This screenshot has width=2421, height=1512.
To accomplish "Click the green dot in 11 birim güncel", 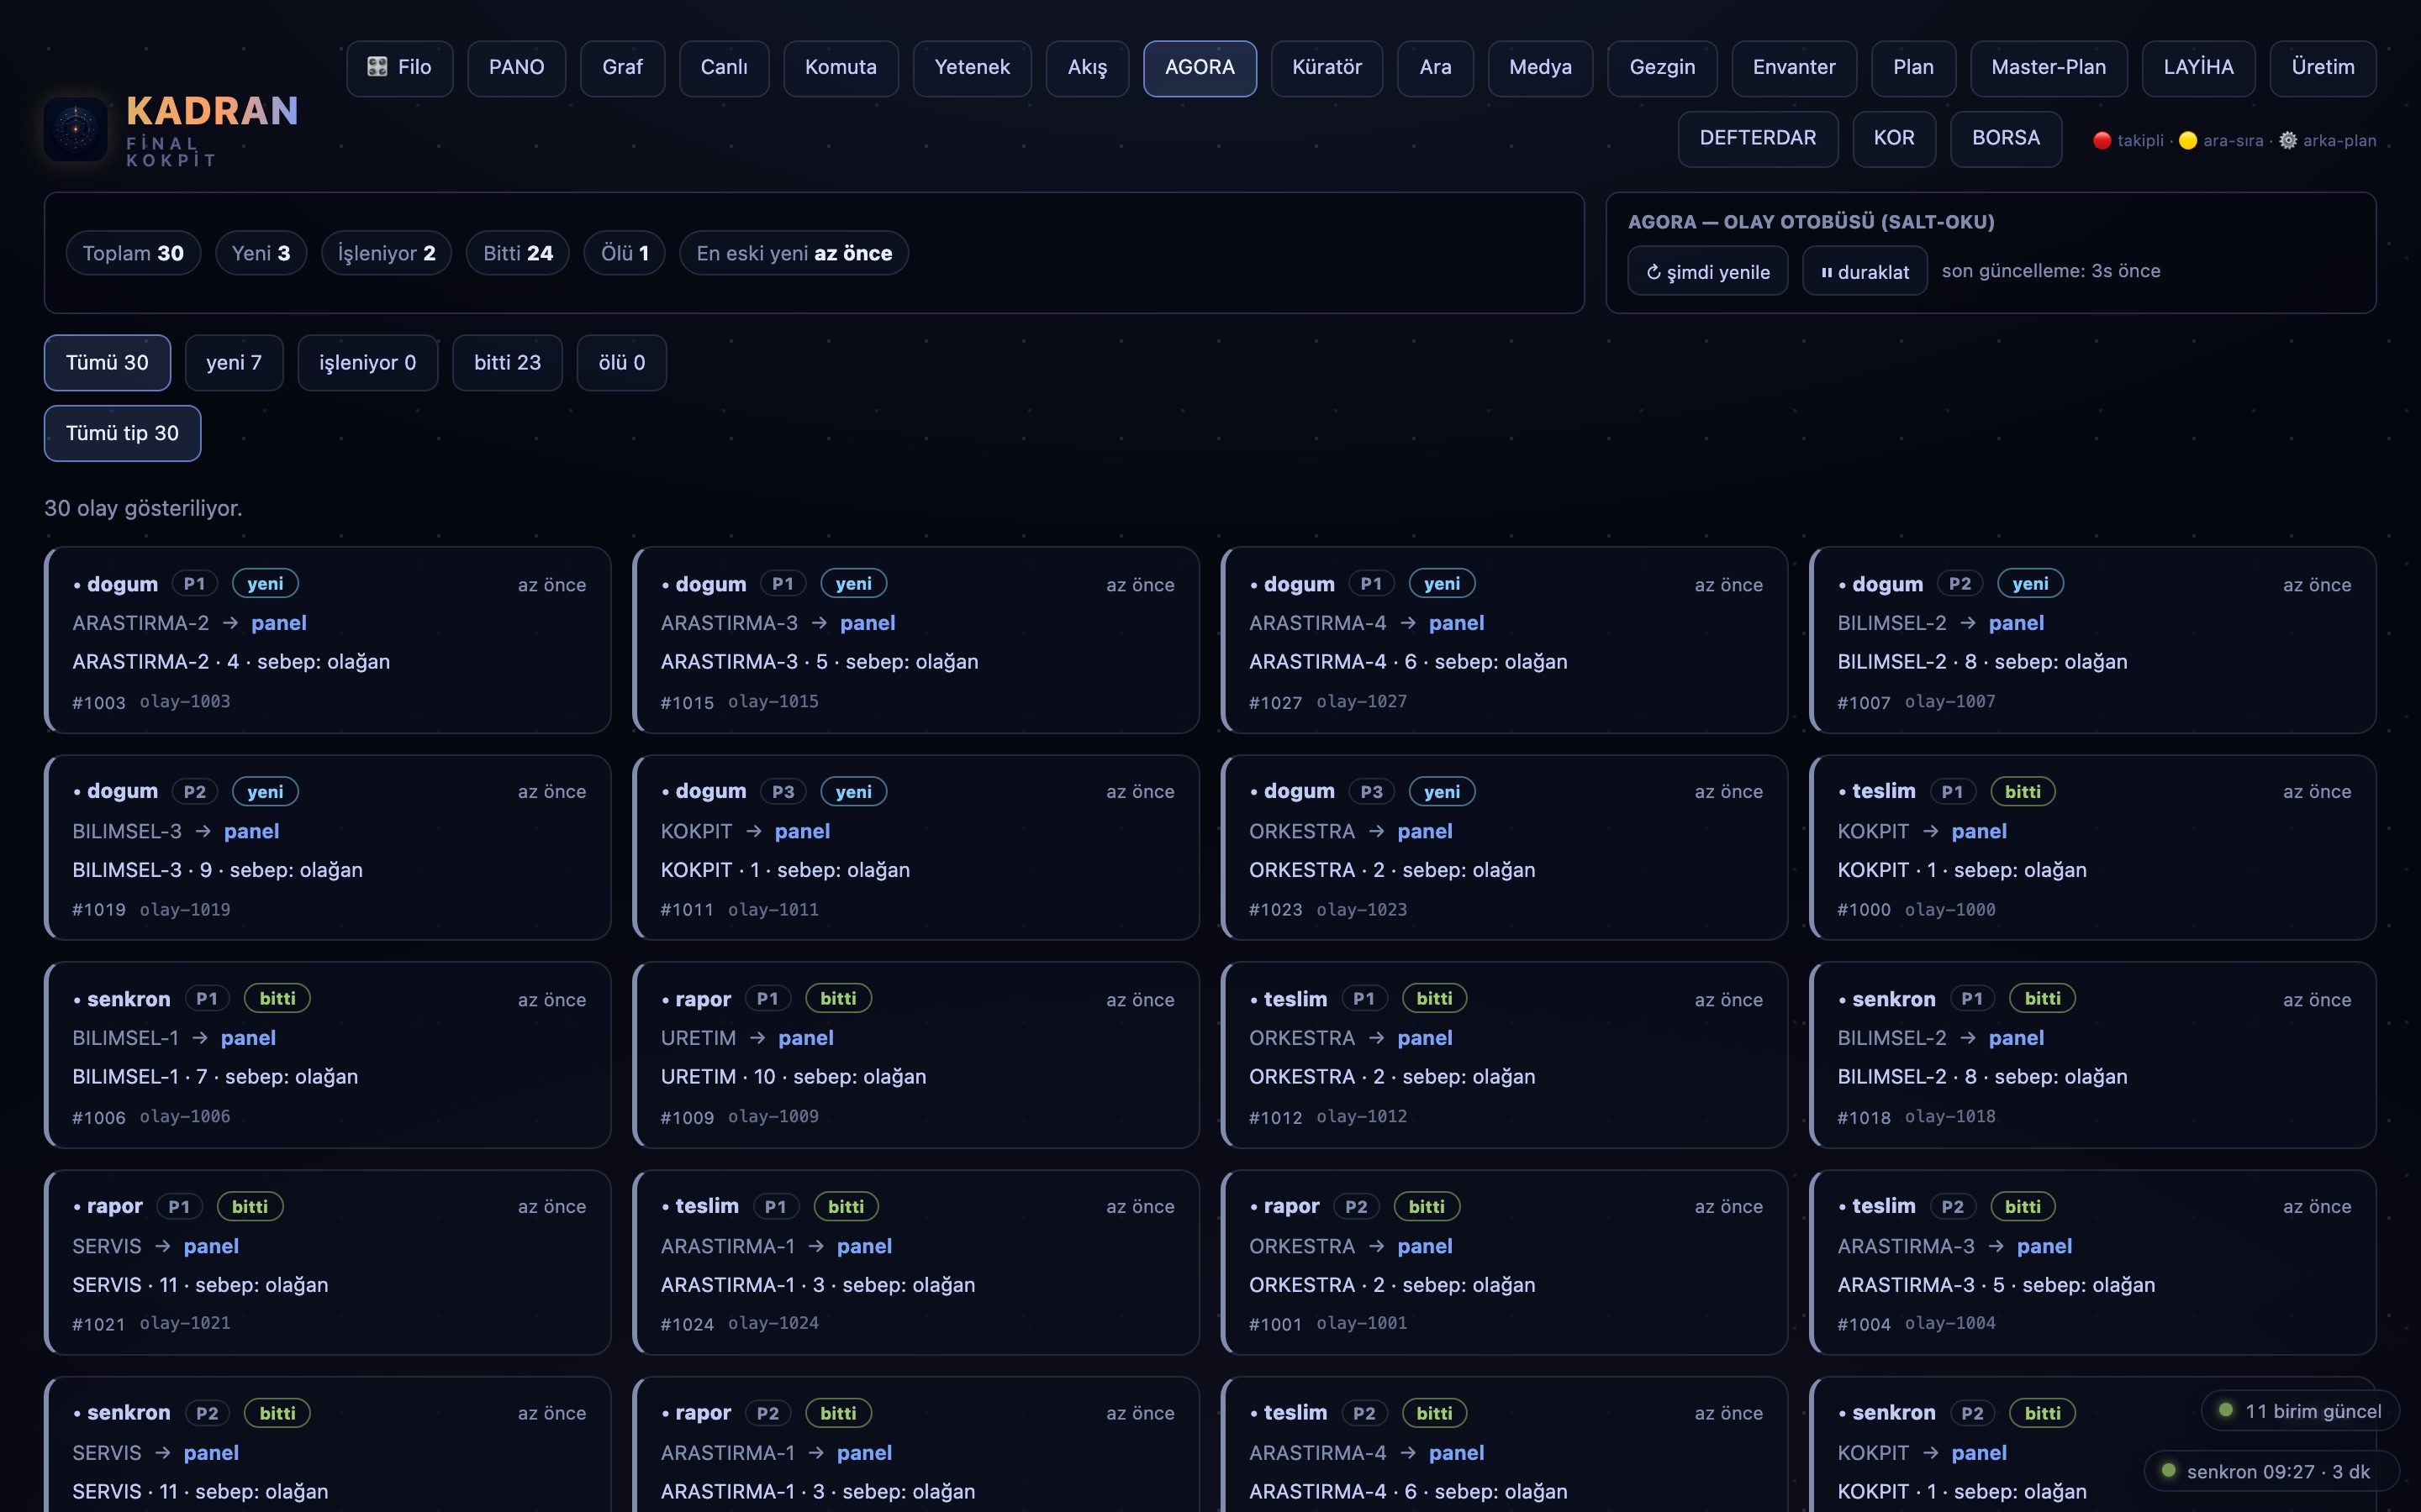I will 2225,1410.
